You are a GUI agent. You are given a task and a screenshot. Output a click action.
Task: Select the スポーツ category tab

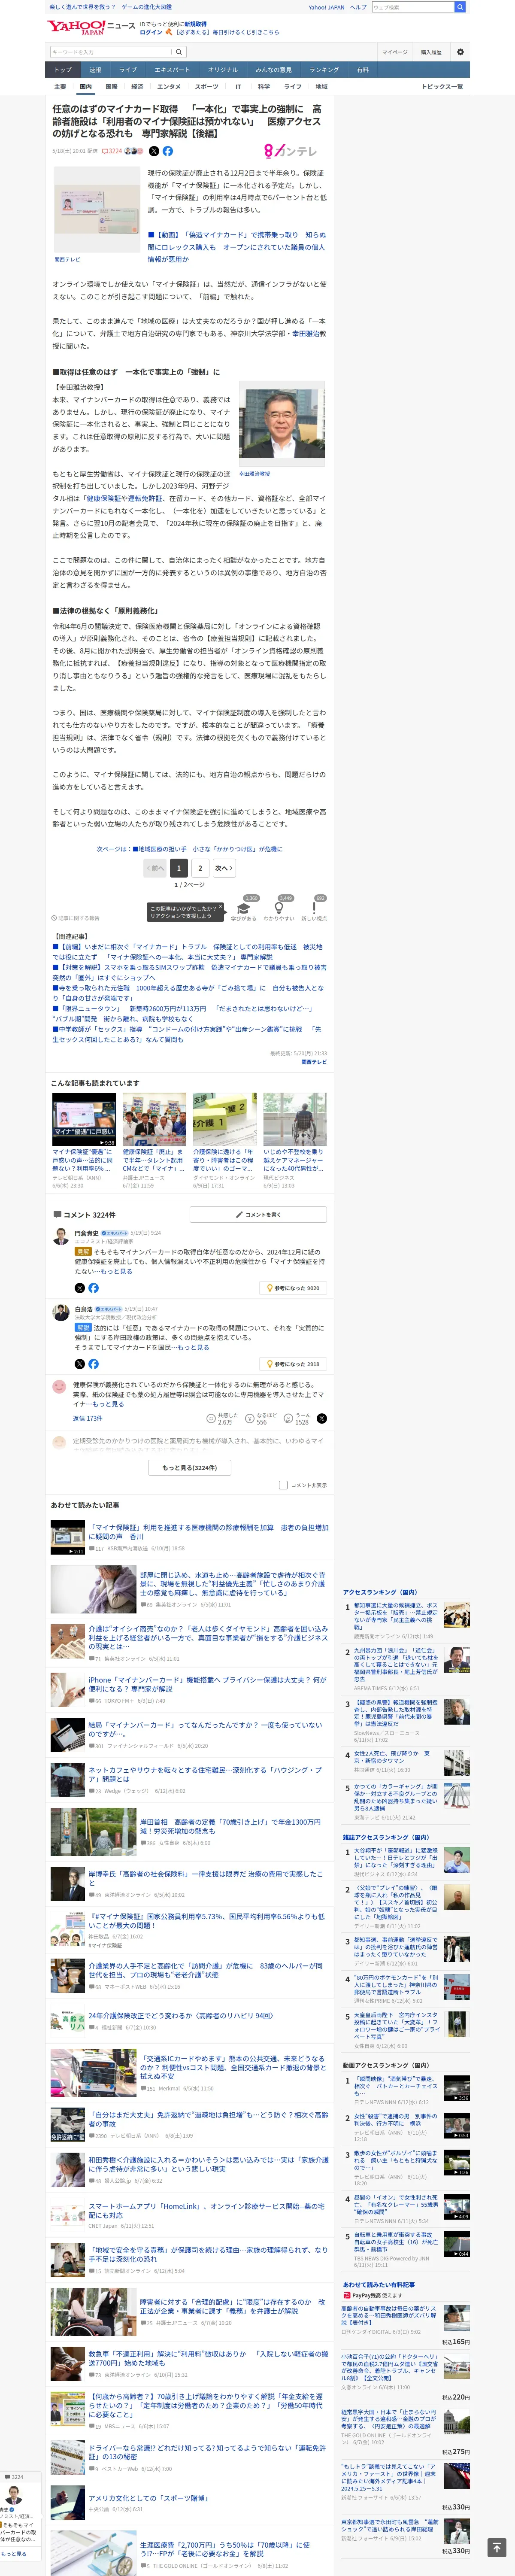(206, 87)
